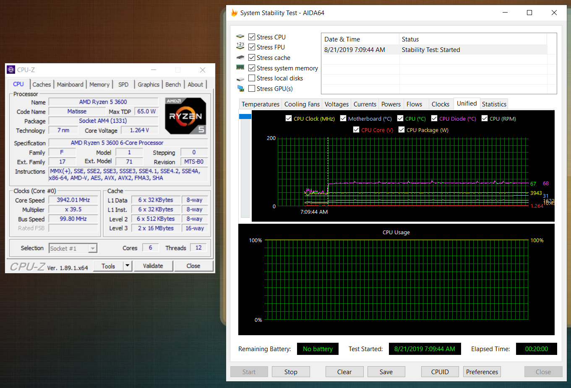Select the SPD tab in CPU-Z
Screen dimensions: 571x388
(x=123, y=84)
